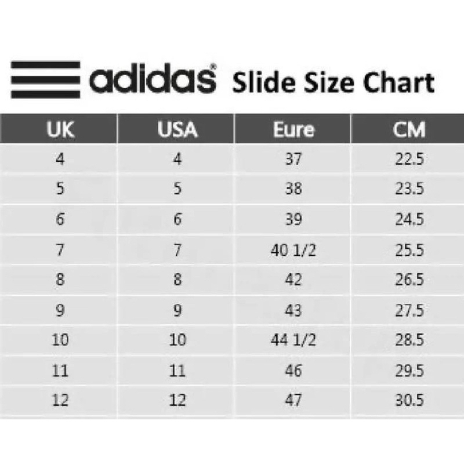The width and height of the screenshot is (464, 464).
Task: Select the CM column header
Action: pos(408,129)
